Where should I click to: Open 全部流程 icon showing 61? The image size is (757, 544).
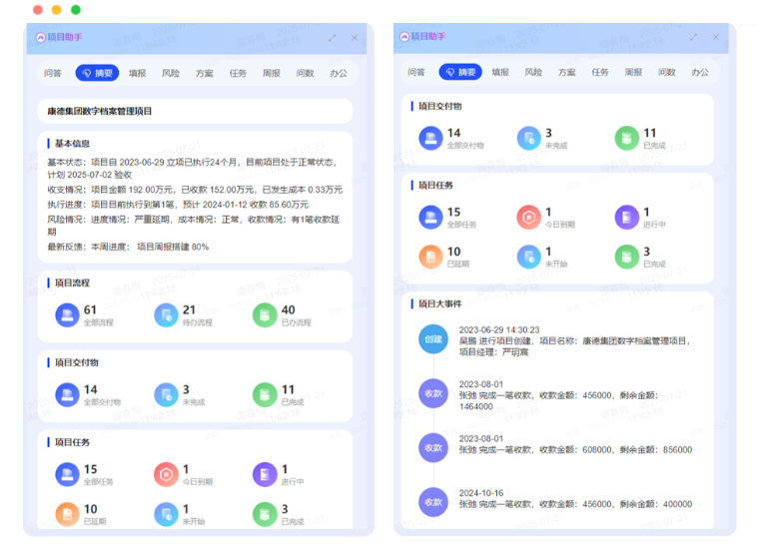click(x=67, y=315)
